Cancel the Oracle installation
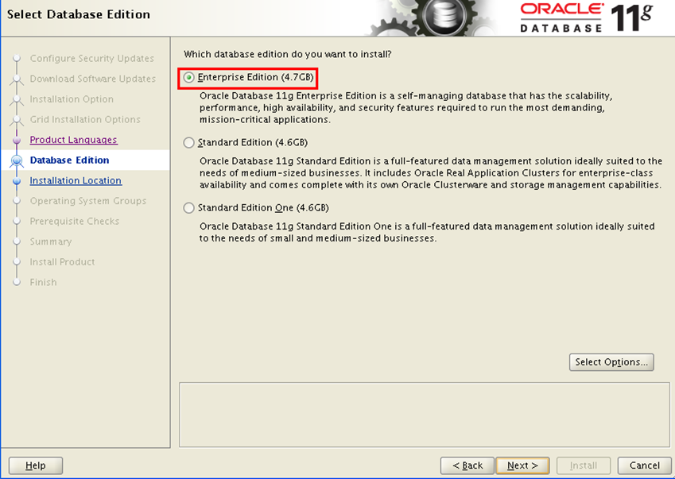The width and height of the screenshot is (675, 479). pos(645,465)
